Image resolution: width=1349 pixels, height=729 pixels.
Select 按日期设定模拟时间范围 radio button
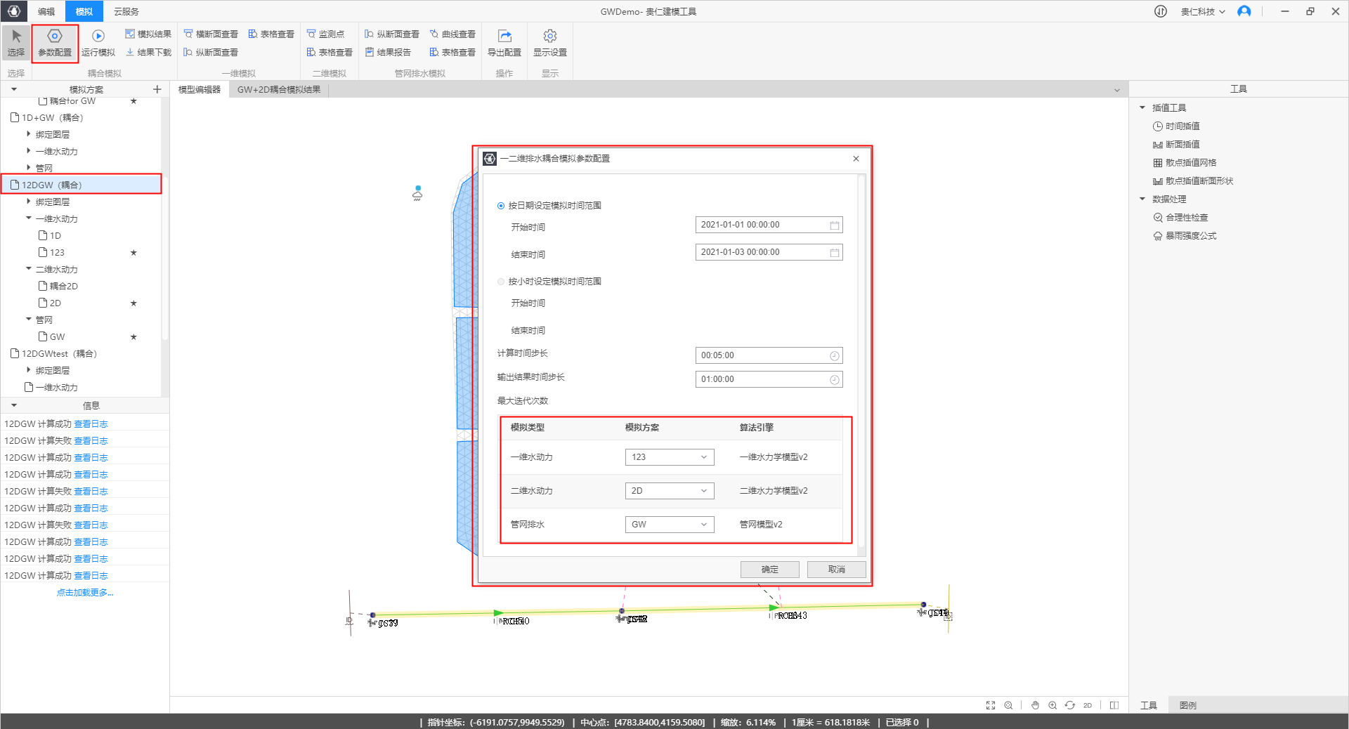point(501,206)
